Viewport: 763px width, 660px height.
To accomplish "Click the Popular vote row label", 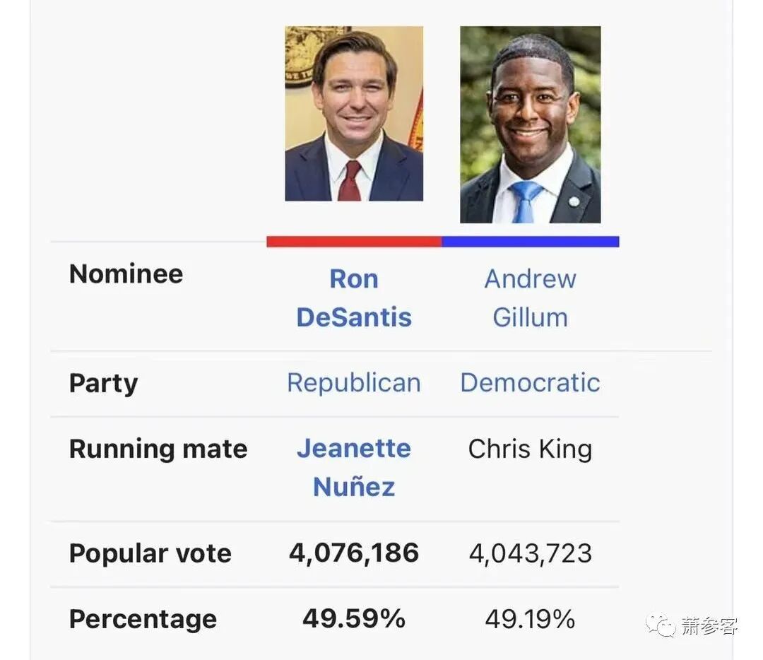I will point(150,553).
